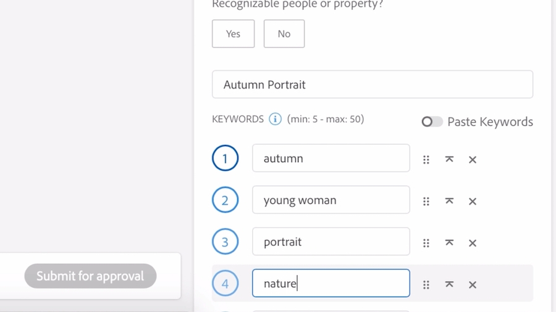This screenshot has width=556, height=312.
Task: Click the 'portrait' keyword input field
Action: click(331, 242)
